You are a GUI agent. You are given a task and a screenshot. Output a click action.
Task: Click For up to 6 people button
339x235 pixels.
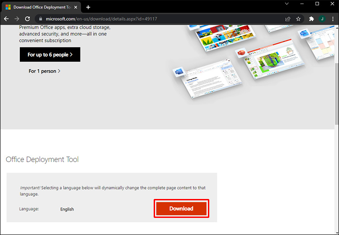click(50, 54)
